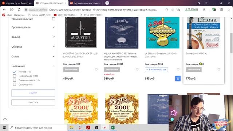Open the round dark taskbar app icon
Image resolution: width=233 pixels, height=131 pixels.
96,128
